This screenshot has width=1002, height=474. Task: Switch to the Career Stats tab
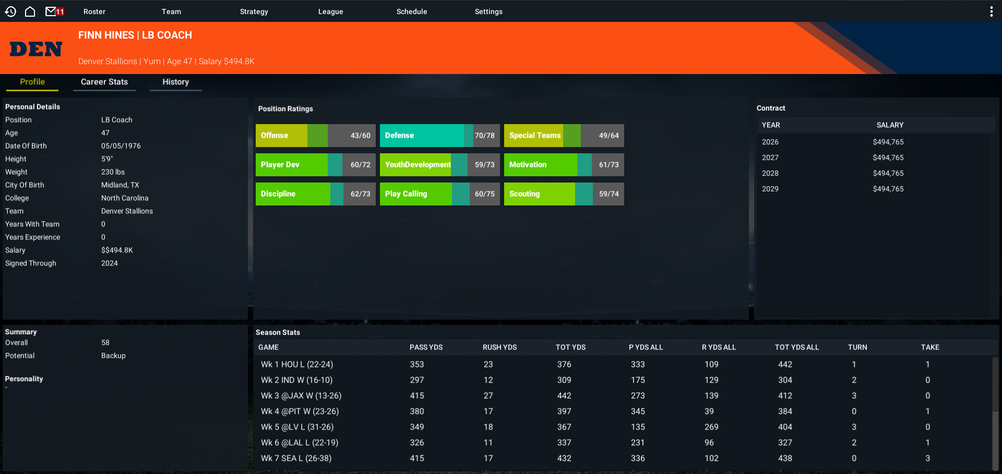(104, 82)
